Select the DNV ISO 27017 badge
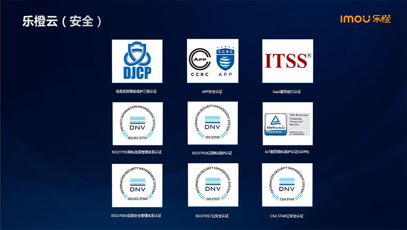The width and height of the screenshot is (407, 230). (212, 185)
